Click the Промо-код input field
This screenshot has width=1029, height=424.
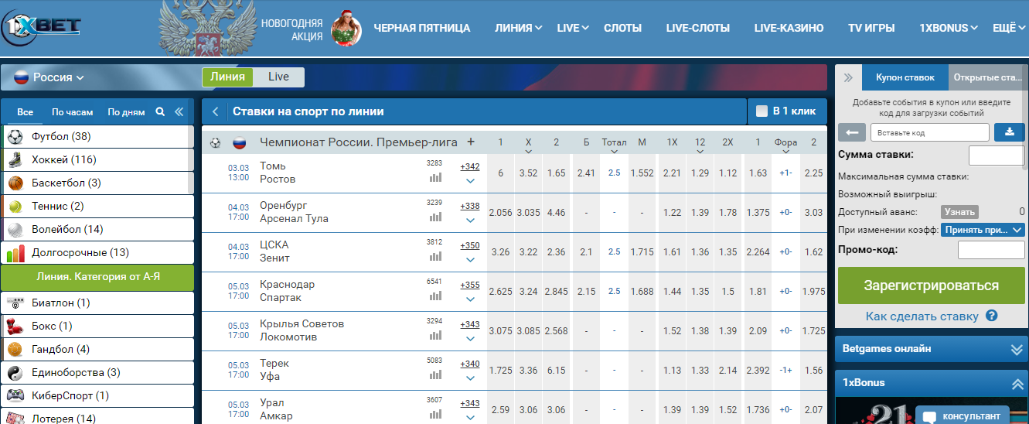pos(991,250)
